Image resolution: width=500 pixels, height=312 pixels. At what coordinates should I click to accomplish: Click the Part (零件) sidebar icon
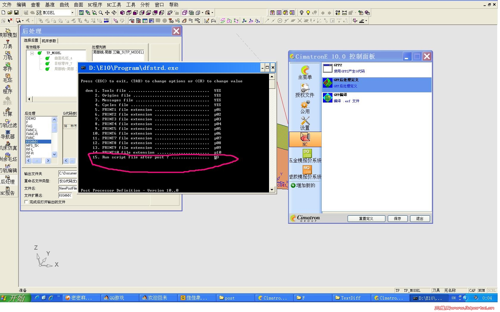8,67
